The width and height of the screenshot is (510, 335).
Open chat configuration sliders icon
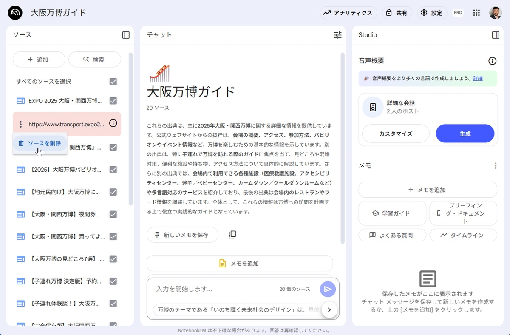338,35
